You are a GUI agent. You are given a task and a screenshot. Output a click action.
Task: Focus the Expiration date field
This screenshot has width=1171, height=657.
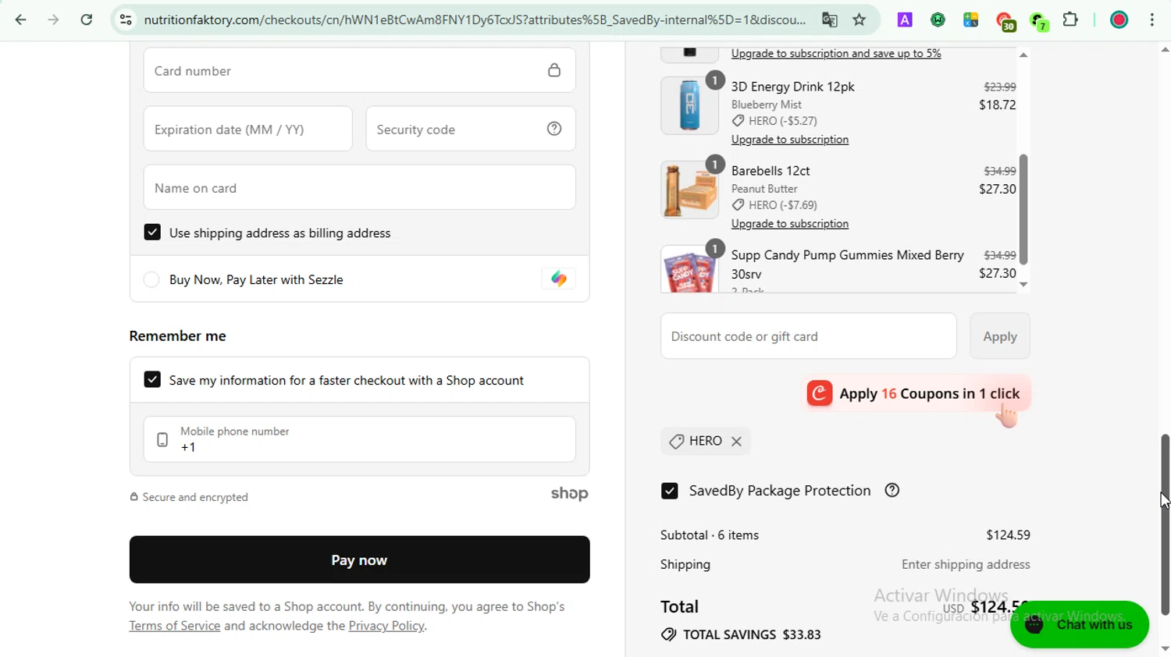(x=247, y=129)
